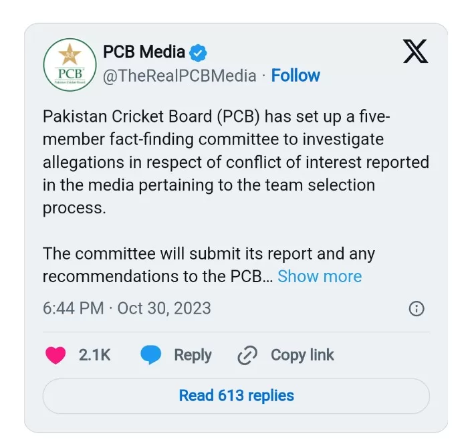472x444 pixels.
Task: Click the 6:44 PM timestamp
Action: 74,308
